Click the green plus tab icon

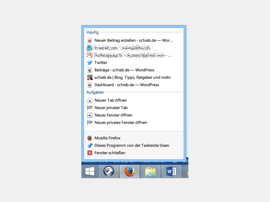coord(89,100)
